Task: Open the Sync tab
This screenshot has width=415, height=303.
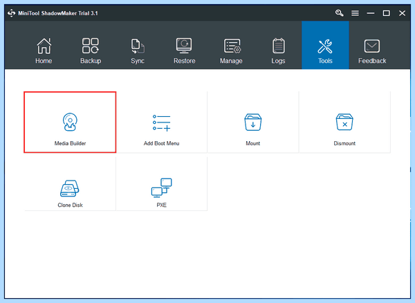Action: (x=138, y=50)
